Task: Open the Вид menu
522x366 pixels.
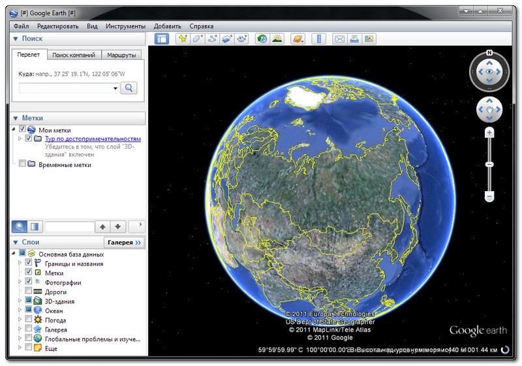Action: [x=92, y=26]
